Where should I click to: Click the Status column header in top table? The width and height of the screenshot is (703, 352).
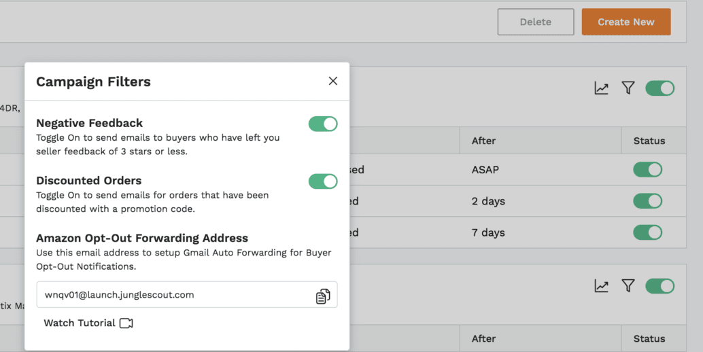tap(649, 141)
